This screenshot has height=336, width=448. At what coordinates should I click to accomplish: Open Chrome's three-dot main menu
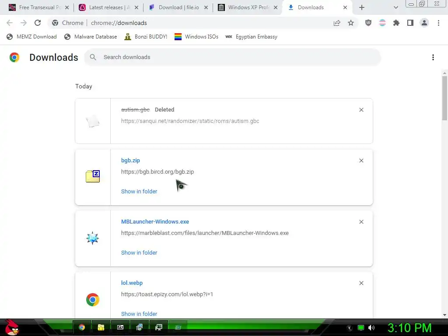(438, 23)
